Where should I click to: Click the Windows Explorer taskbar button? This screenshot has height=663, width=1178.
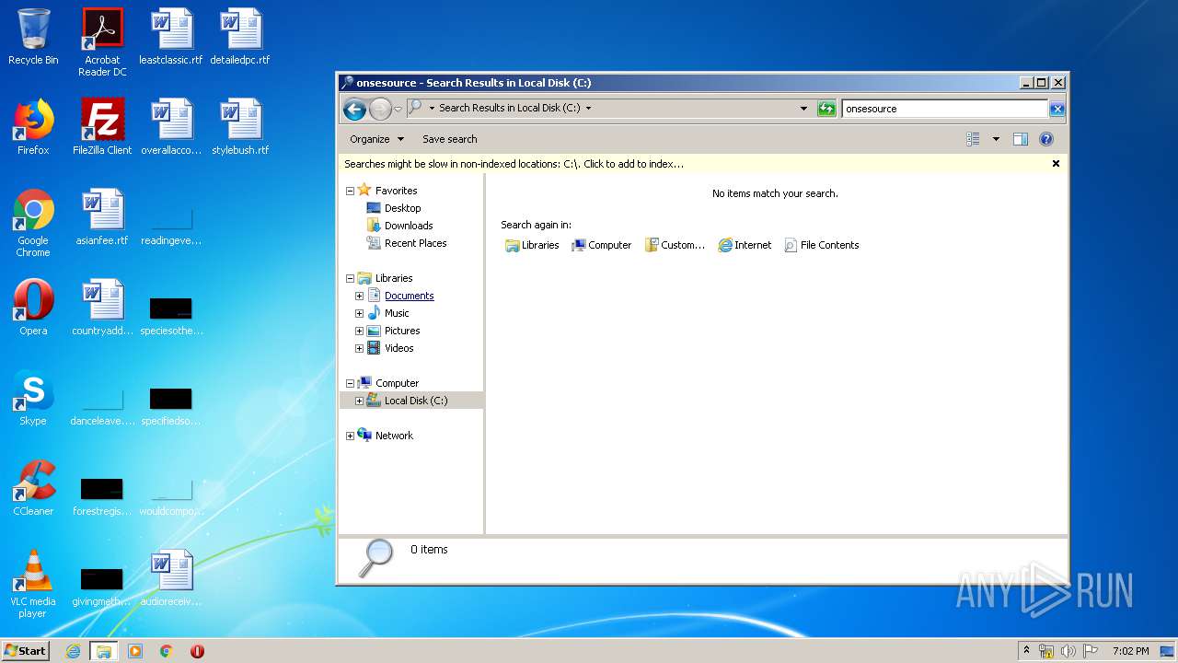pyautogui.click(x=104, y=651)
